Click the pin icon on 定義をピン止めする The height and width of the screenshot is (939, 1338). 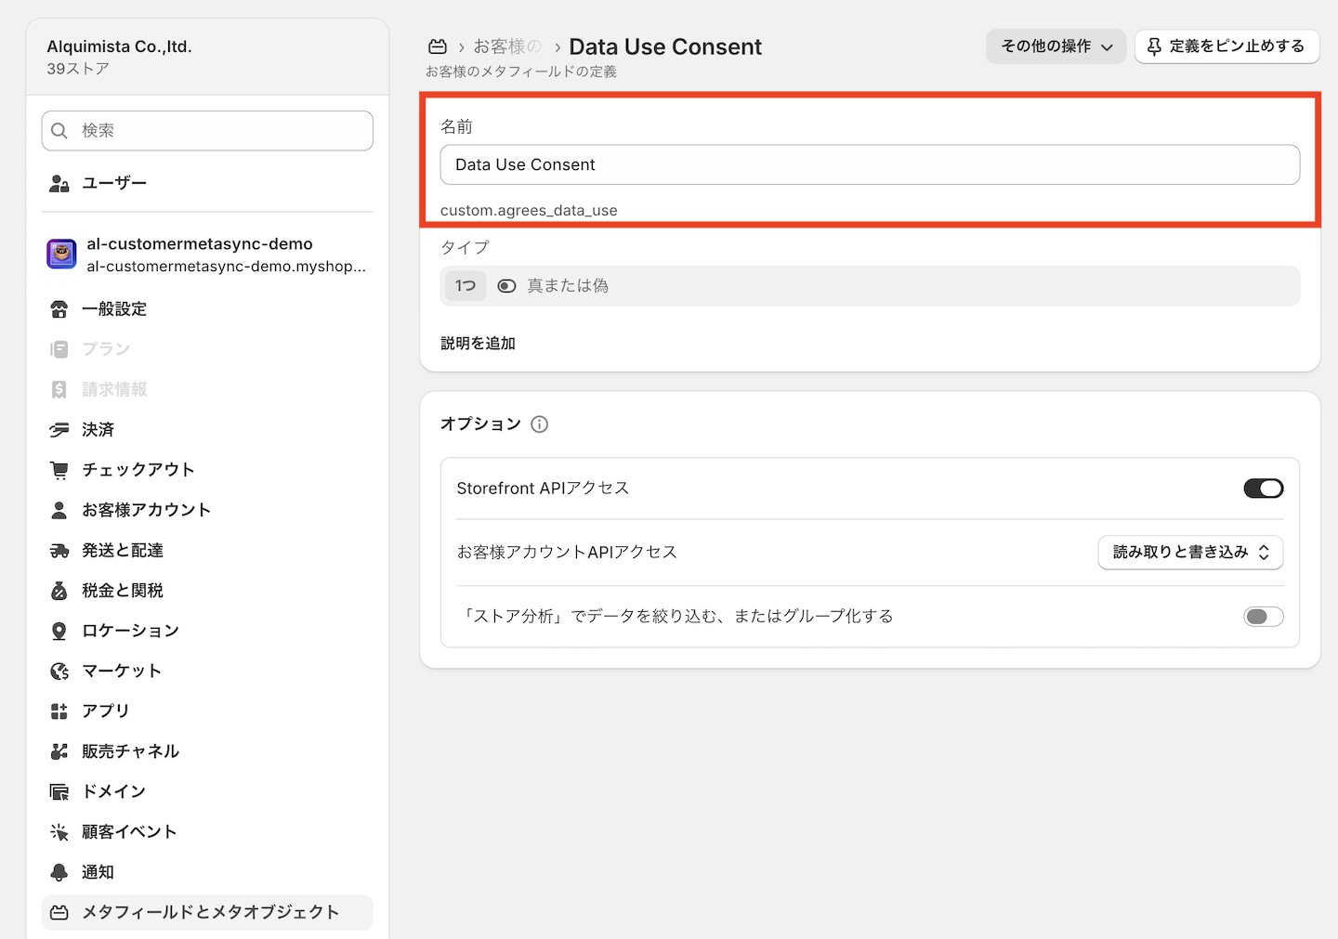click(1154, 46)
